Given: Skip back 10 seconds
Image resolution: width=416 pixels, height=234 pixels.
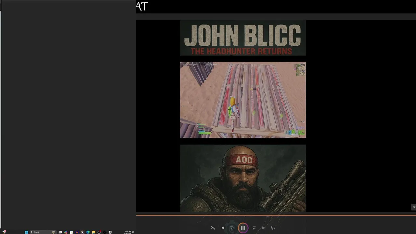Looking at the screenshot, I should (x=232, y=228).
